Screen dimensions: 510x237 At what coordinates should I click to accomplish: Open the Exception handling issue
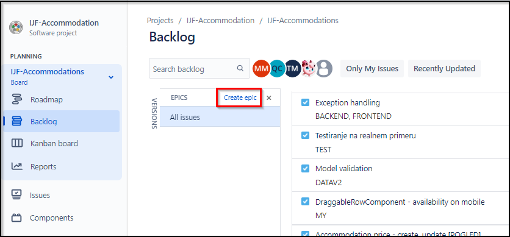[347, 103]
